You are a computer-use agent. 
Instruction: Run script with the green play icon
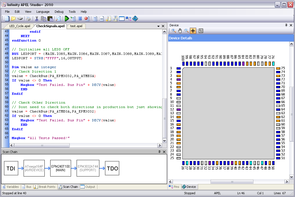pos(67,19)
